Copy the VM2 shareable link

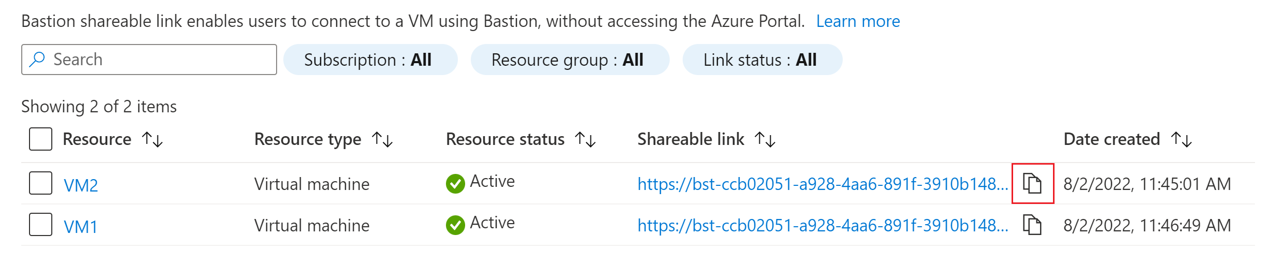tap(1032, 184)
